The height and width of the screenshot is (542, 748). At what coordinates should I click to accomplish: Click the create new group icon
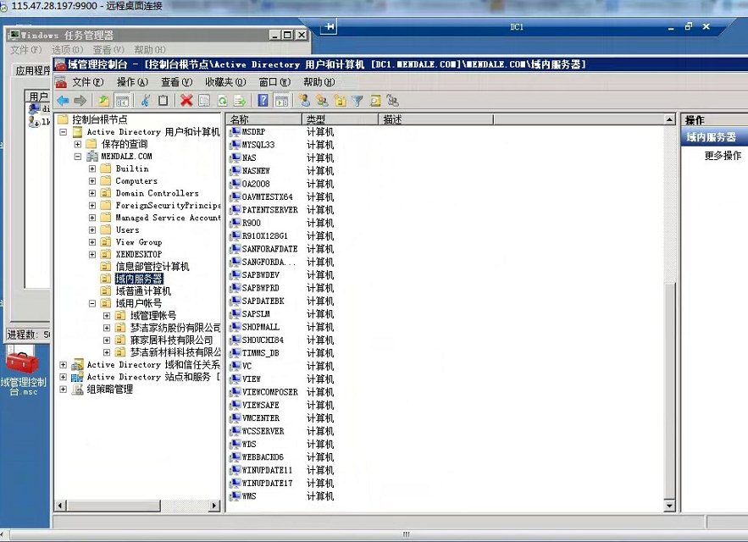(x=323, y=100)
